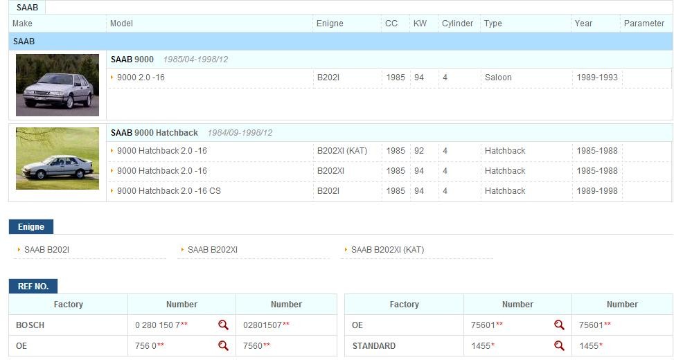The width and height of the screenshot is (674, 362).
Task: Click the SAAB 9000 Hatchback heading
Action: pos(154,133)
